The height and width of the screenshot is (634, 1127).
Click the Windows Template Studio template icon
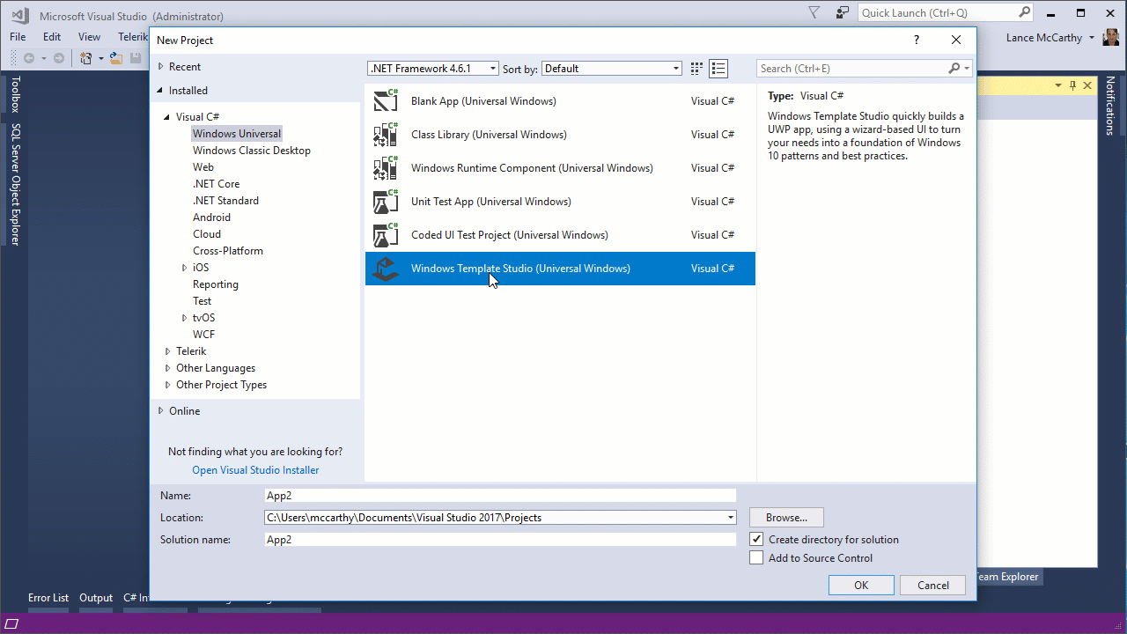pos(386,269)
